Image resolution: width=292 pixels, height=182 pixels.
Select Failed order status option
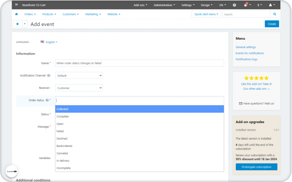tap(139, 131)
